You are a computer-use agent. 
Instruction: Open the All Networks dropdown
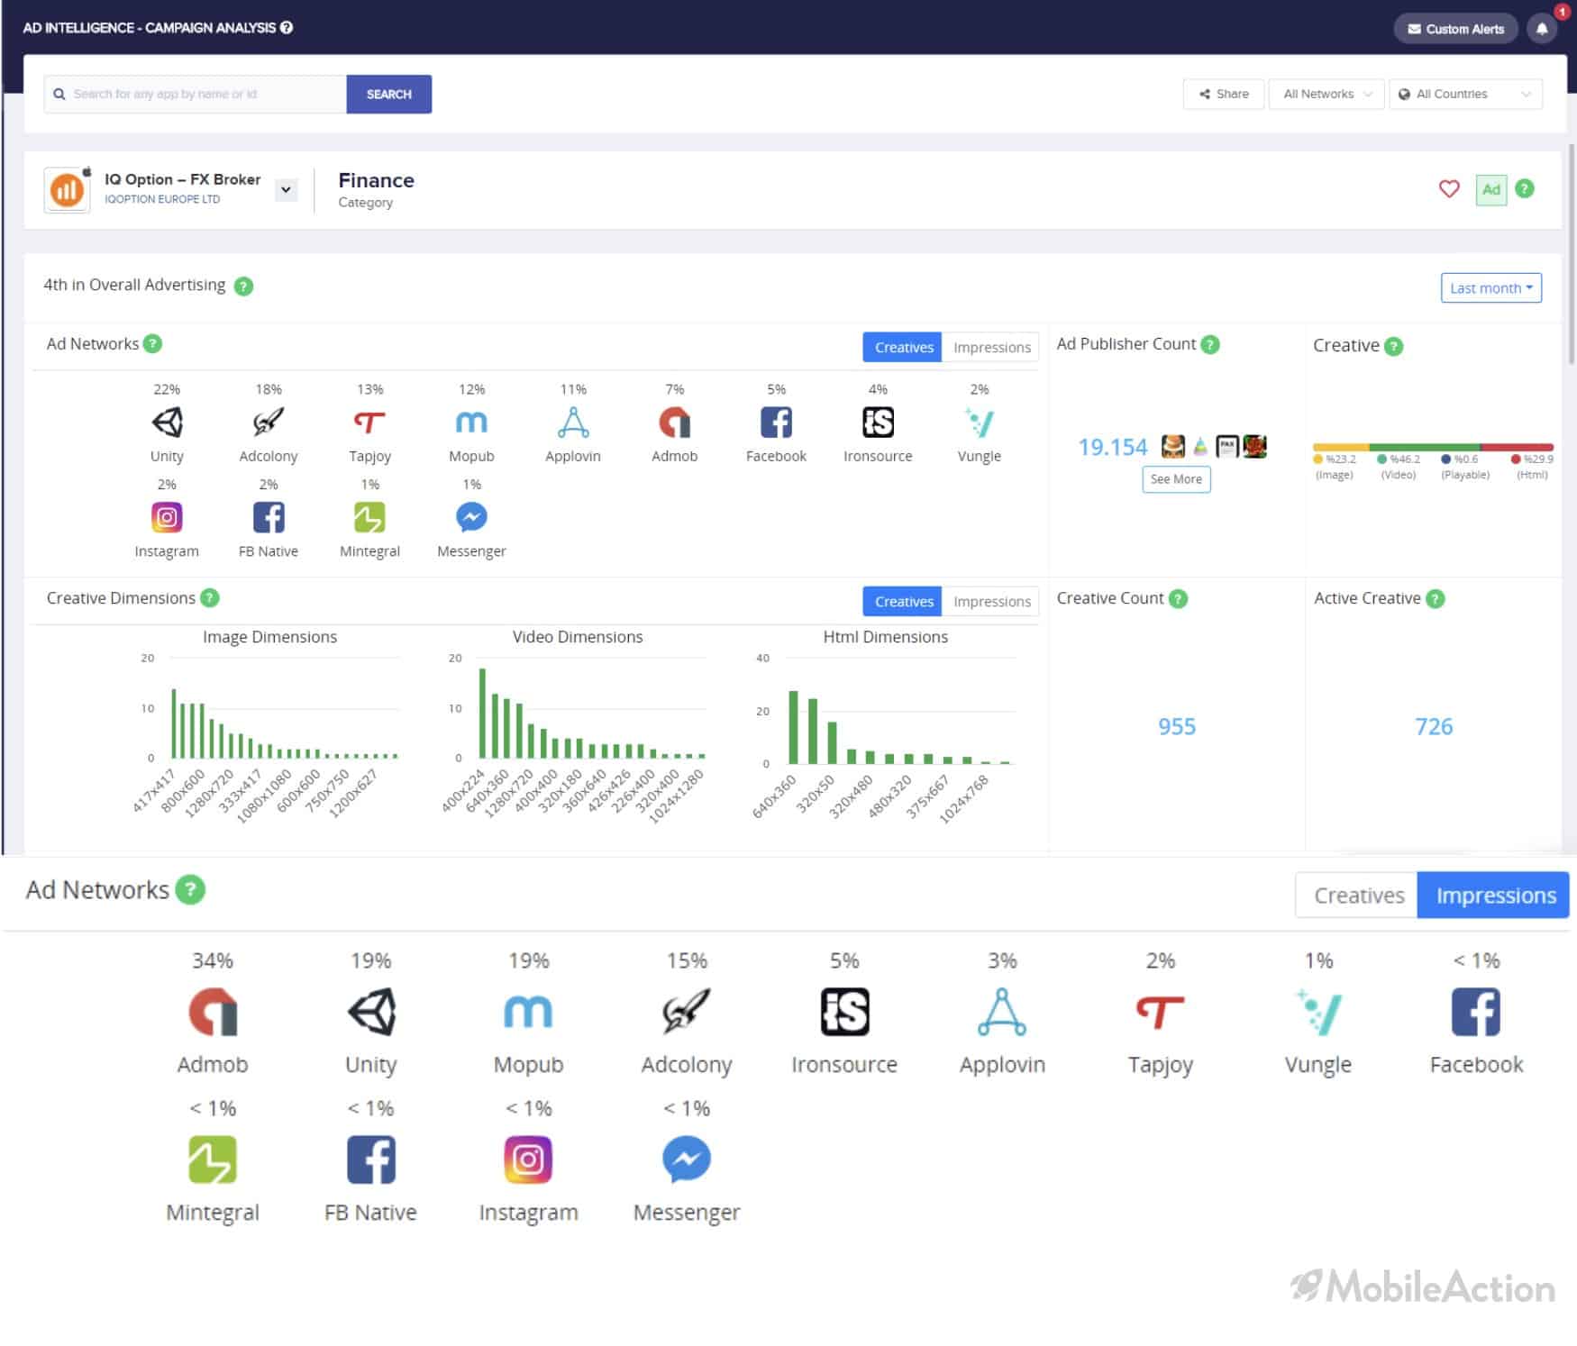tap(1326, 94)
